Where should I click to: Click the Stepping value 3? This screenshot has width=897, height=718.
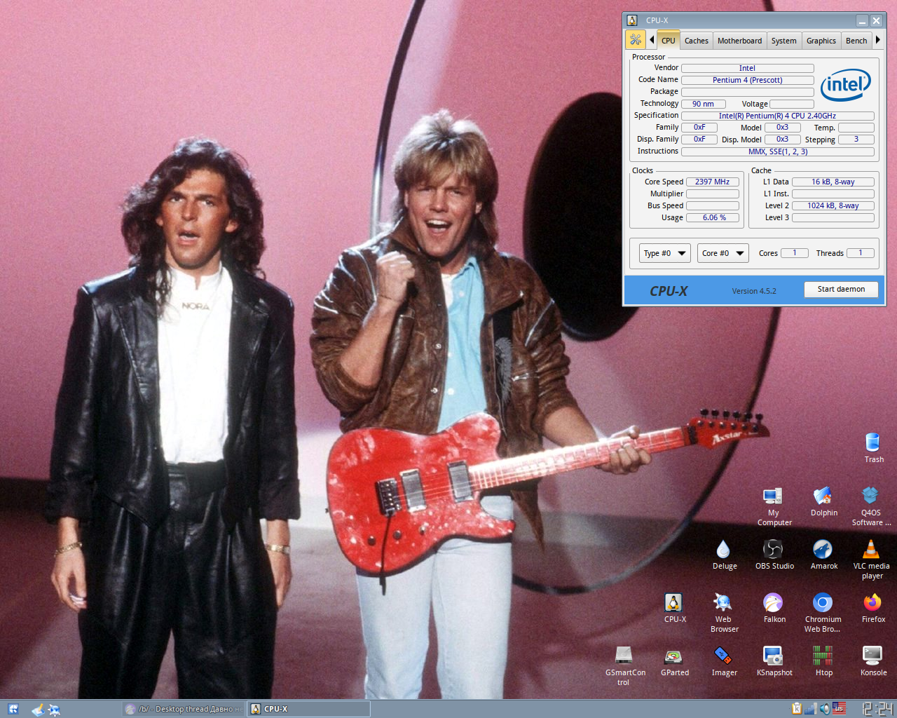pos(856,140)
